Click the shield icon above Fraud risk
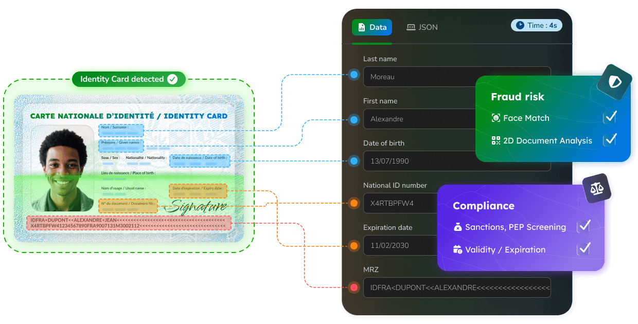The width and height of the screenshot is (638, 324). point(614,81)
